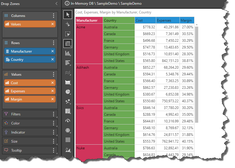Select the pie chart visualization
Screen dimensions: 235x168
point(68,92)
